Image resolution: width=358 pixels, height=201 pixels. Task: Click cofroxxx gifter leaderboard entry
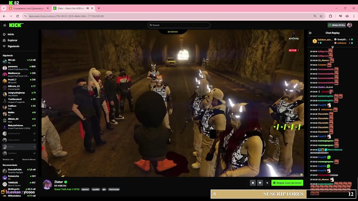click(343, 43)
